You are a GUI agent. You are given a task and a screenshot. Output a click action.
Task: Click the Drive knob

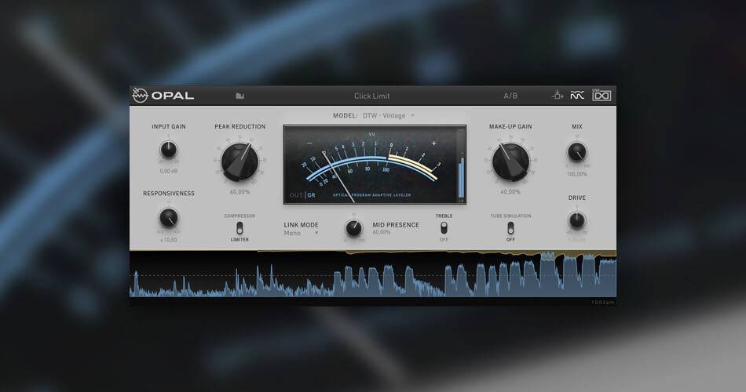(576, 220)
